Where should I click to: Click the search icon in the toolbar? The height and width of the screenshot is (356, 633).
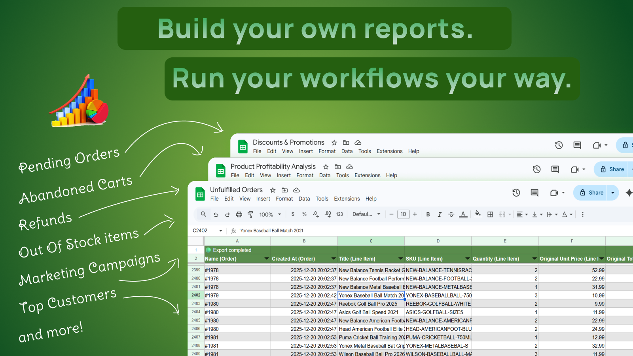203,214
